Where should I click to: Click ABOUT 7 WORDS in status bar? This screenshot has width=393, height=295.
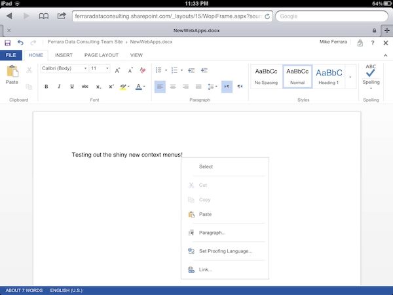pos(24,290)
